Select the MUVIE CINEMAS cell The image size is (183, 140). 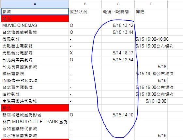35,25
